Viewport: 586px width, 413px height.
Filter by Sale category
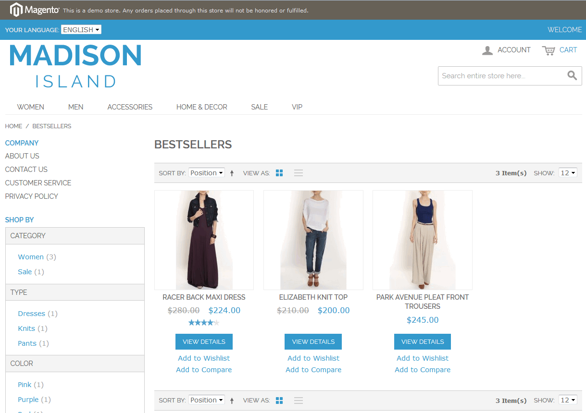[x=25, y=272]
